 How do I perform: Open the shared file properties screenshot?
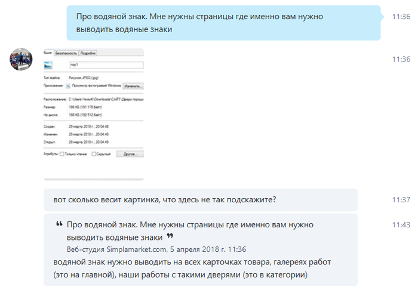click(x=94, y=113)
